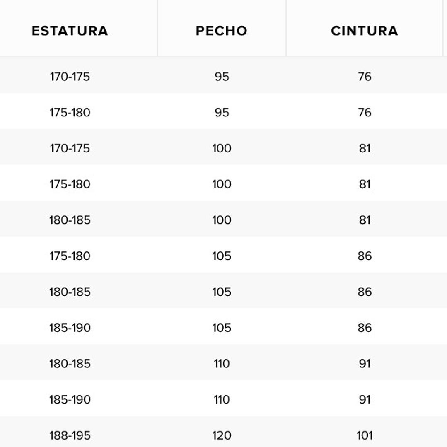
Task: Select the pecho value 120
Action: click(221, 435)
